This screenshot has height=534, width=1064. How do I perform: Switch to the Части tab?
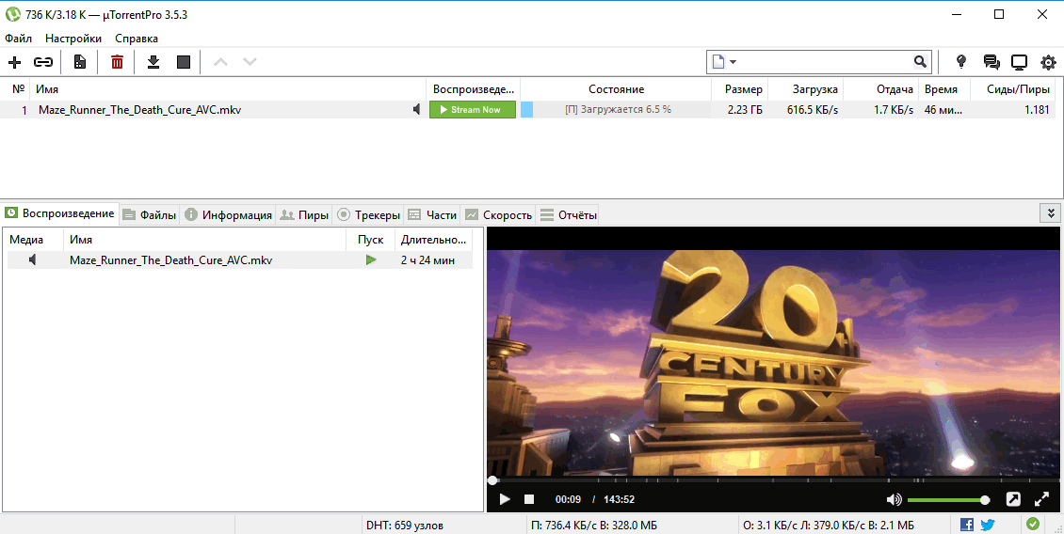coord(432,214)
